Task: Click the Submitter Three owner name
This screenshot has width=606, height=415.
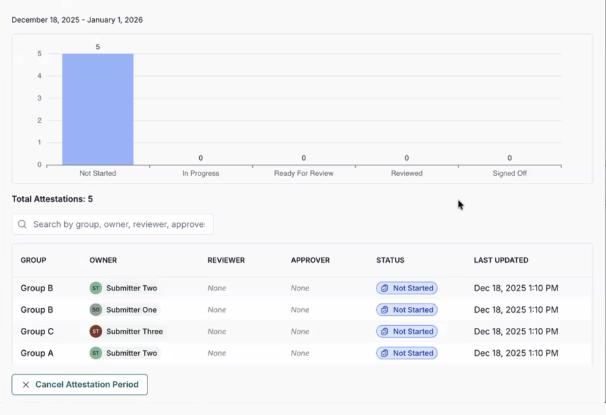Action: [x=134, y=331]
